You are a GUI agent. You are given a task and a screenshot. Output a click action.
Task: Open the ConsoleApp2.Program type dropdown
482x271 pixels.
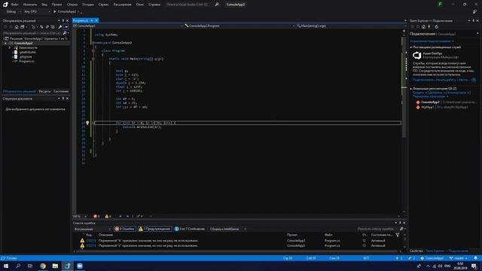coord(239,26)
